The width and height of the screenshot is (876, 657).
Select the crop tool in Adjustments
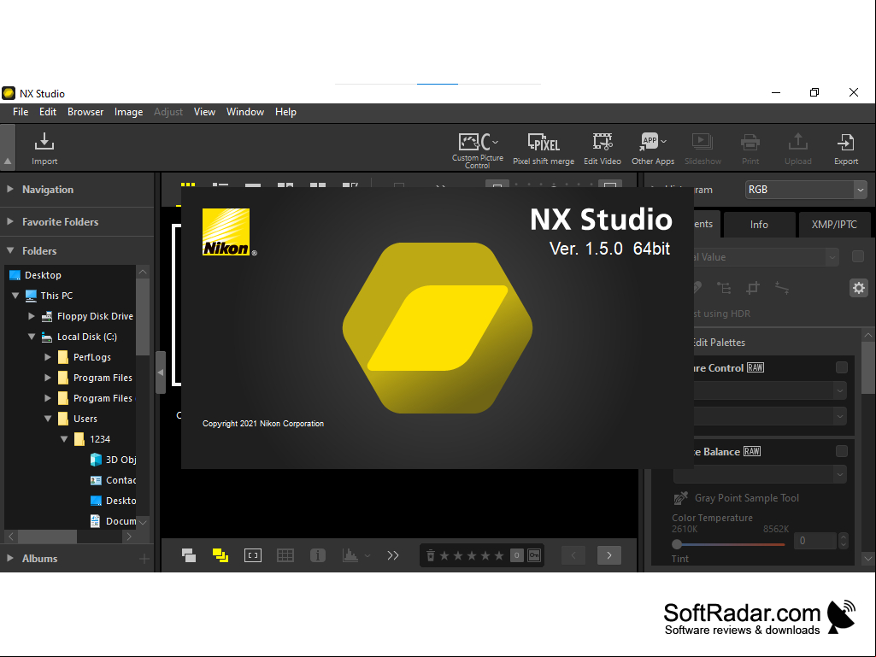(x=753, y=288)
